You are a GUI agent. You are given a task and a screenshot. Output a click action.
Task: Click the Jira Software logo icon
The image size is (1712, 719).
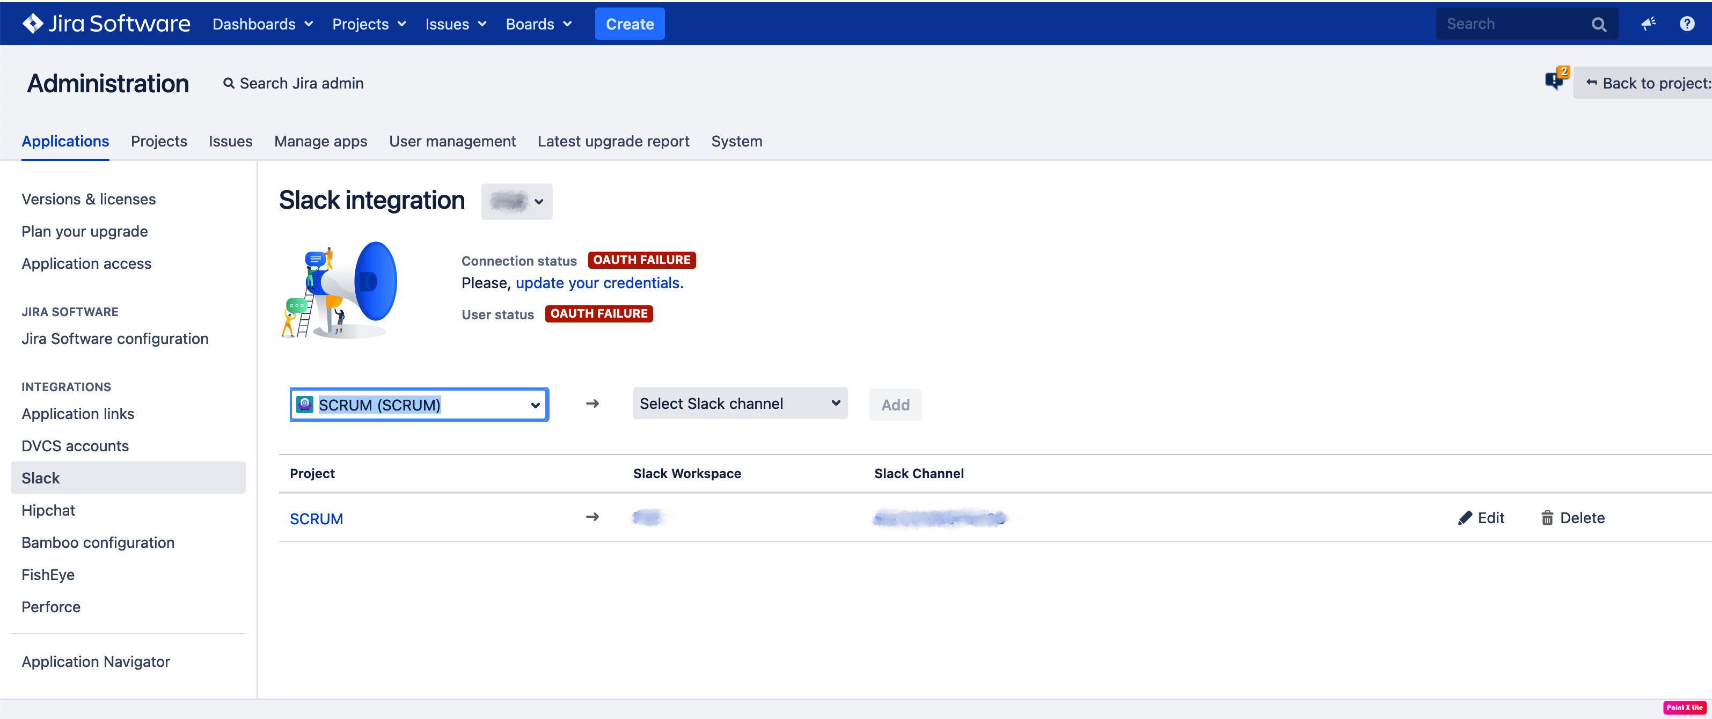[x=32, y=23]
